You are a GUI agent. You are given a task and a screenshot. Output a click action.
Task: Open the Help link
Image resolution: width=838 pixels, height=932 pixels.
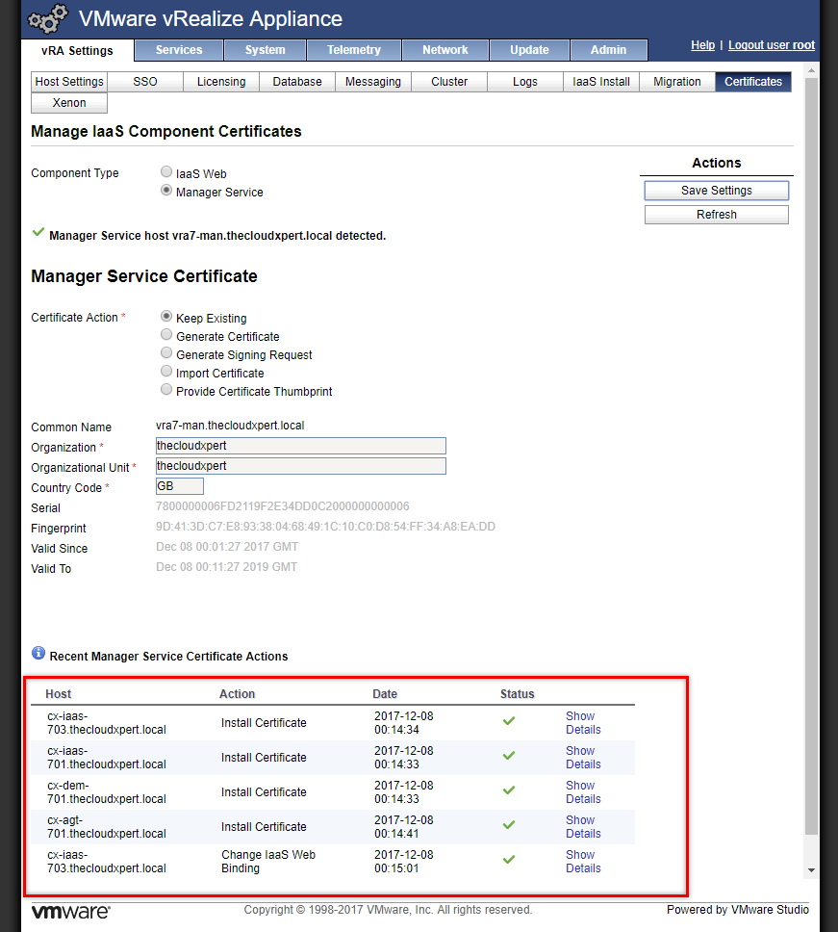702,45
